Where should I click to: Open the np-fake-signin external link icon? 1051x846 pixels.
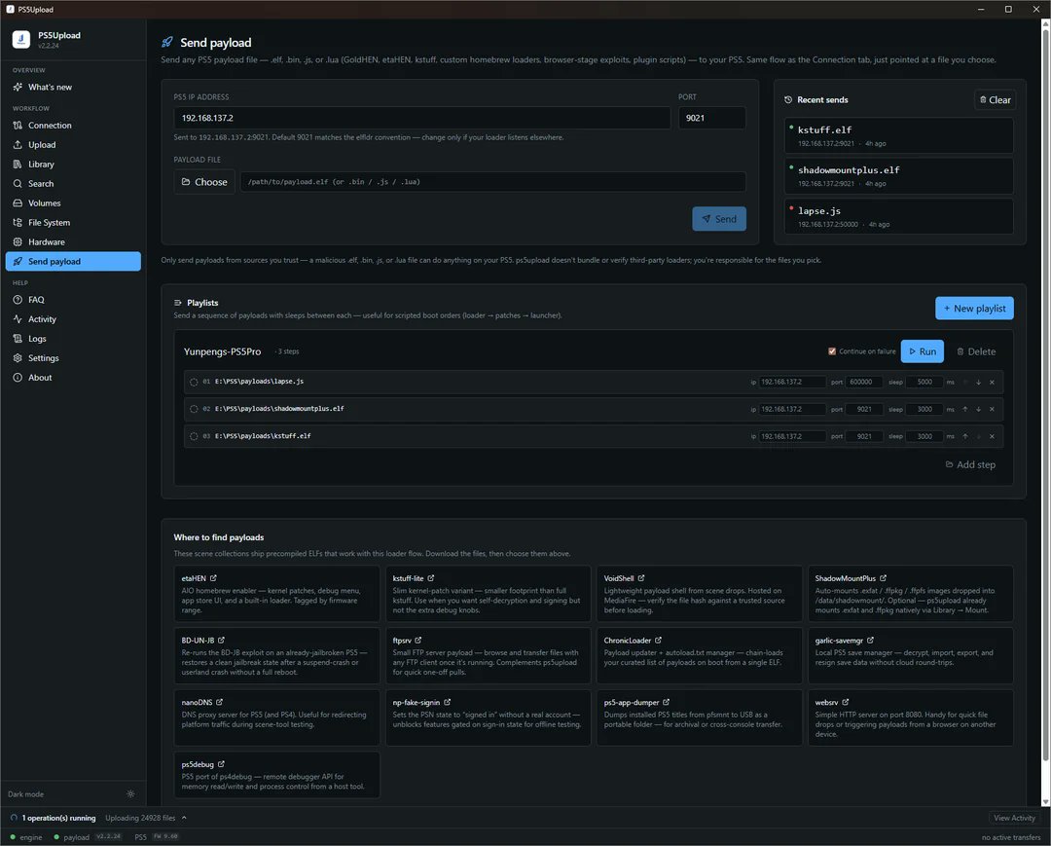tap(447, 702)
